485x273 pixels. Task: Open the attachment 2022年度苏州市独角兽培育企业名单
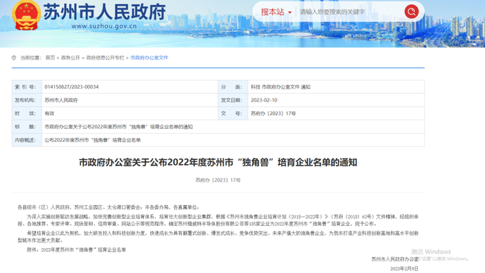pyautogui.click(x=84, y=250)
